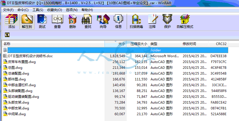
Task: Click CRC32 value 4C6F4E7B
Action: pyautogui.click(x=218, y=68)
